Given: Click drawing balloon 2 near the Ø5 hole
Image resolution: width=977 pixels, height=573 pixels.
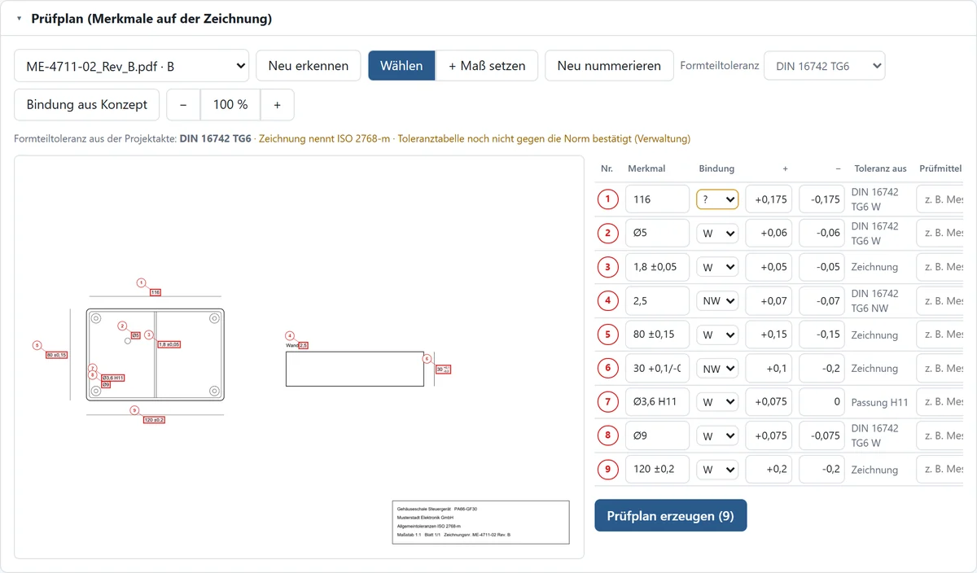Looking at the screenshot, I should pos(122,326).
